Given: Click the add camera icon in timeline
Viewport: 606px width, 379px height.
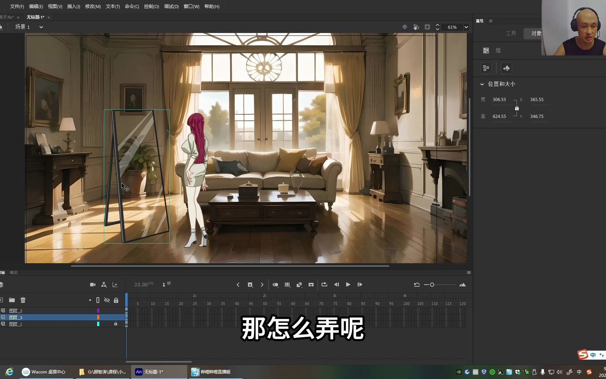Looking at the screenshot, I should point(93,285).
